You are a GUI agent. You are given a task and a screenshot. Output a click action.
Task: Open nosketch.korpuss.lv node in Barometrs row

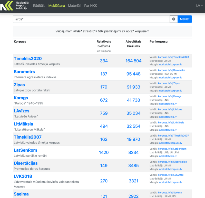[x=171, y=78]
